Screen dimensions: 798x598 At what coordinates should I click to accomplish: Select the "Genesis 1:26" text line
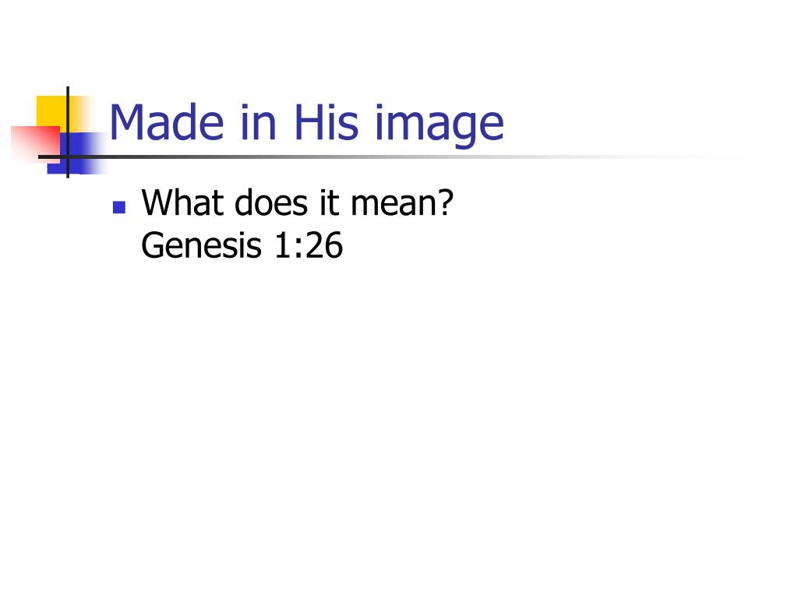pyautogui.click(x=242, y=245)
